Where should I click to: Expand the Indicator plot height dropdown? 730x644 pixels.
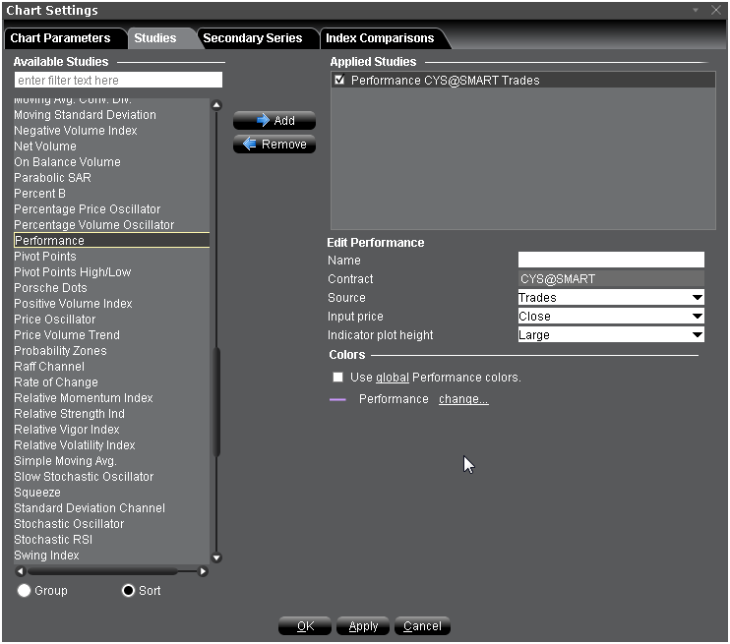[611, 335]
